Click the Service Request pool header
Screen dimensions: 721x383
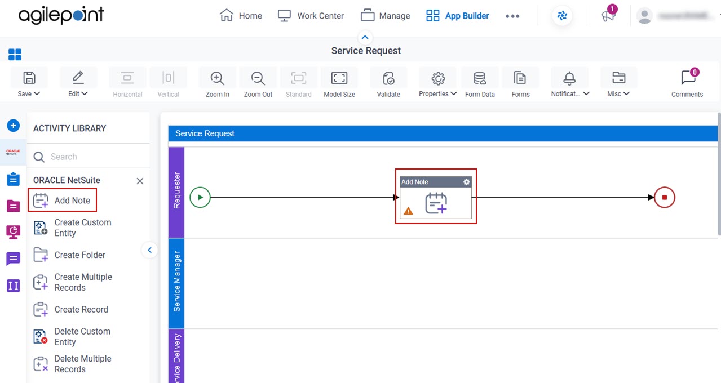(443, 133)
